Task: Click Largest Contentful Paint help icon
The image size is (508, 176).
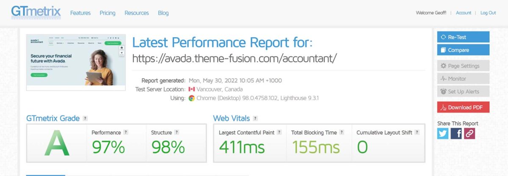Action: 279,132
